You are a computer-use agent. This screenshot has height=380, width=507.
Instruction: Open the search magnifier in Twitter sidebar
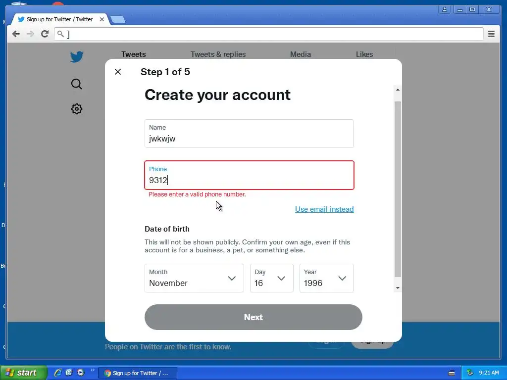tap(77, 84)
